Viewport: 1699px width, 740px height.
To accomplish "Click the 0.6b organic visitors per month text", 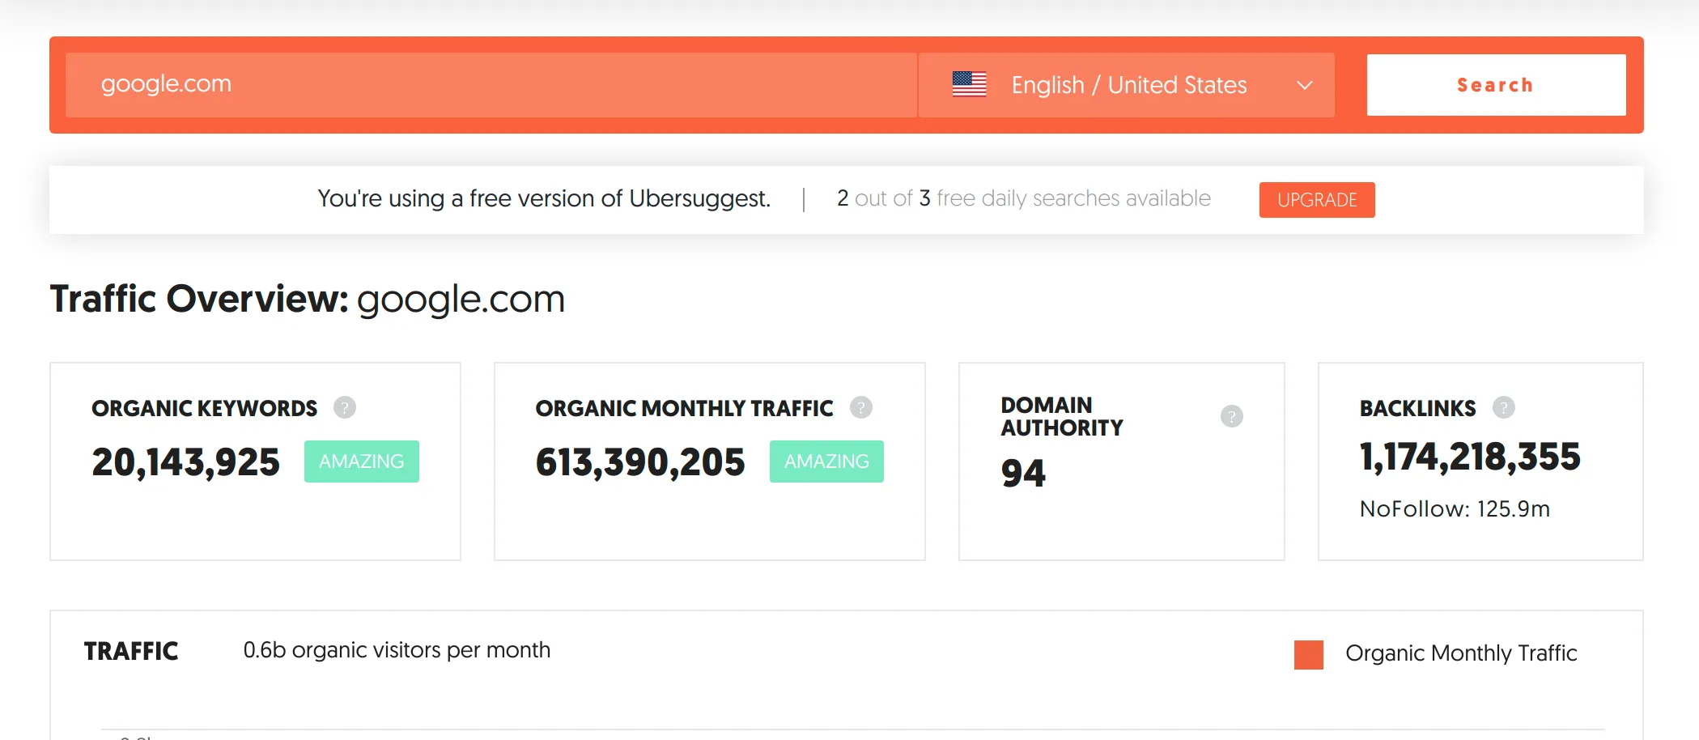I will point(397,650).
